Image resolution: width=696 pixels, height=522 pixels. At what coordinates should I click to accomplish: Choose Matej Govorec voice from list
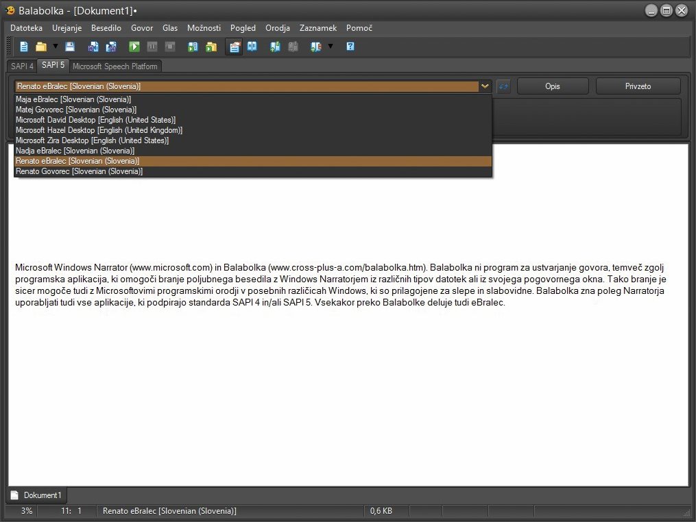click(x=253, y=110)
